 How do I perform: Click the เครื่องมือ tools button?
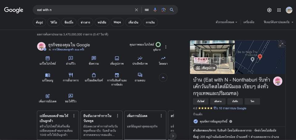[249, 22]
